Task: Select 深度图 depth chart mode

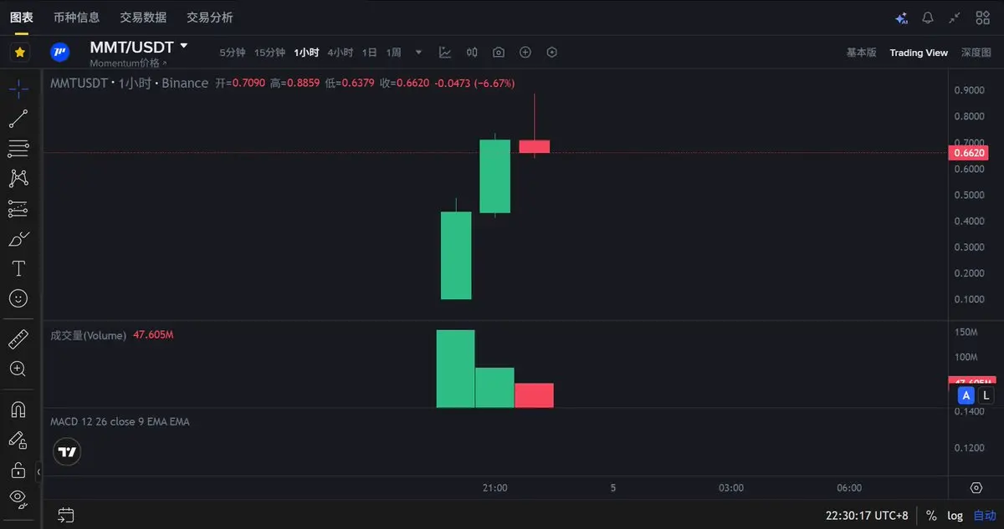Action: 976,53
